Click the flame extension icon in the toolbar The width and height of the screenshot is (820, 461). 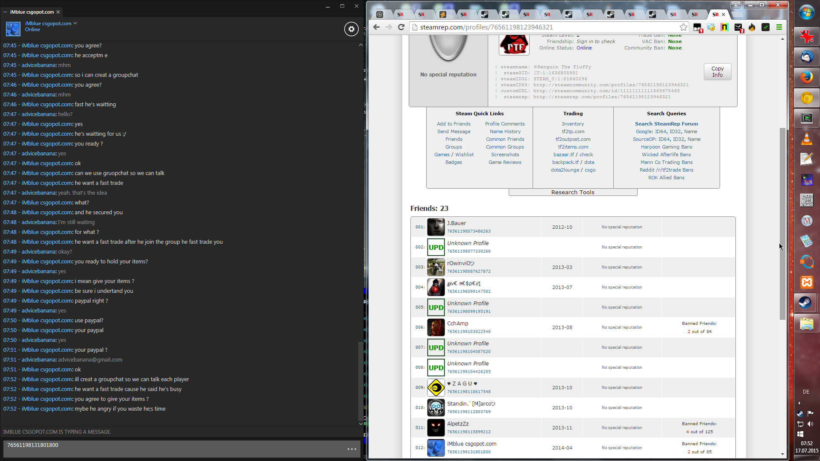click(752, 27)
